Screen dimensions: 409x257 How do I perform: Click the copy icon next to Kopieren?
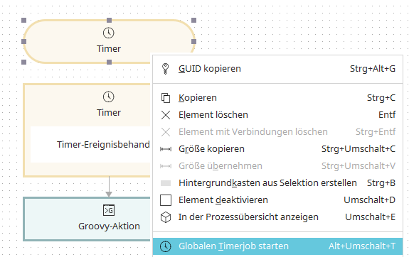pyautogui.click(x=166, y=98)
